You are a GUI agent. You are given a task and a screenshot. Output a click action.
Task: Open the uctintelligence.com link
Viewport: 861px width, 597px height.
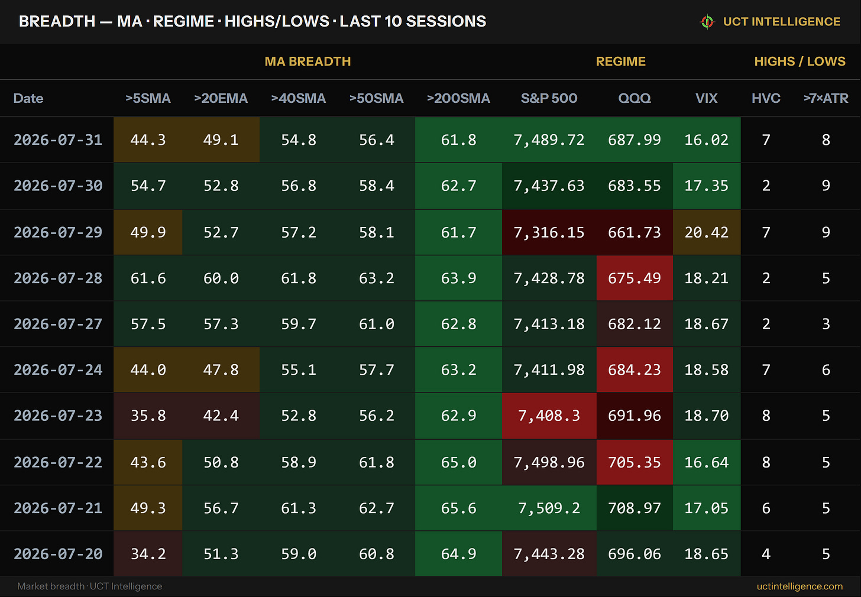799,586
